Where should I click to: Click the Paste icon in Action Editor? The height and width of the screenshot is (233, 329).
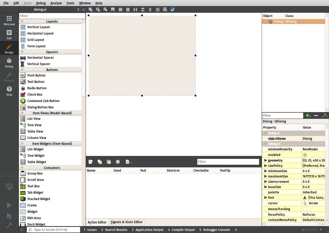(x=109, y=162)
